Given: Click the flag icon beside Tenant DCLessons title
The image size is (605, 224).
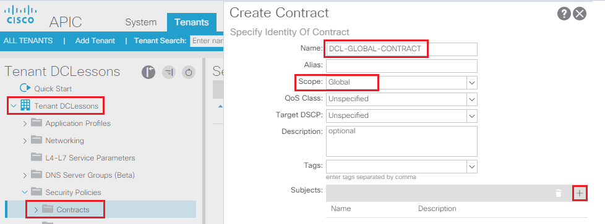Looking at the screenshot, I should coord(148,72).
